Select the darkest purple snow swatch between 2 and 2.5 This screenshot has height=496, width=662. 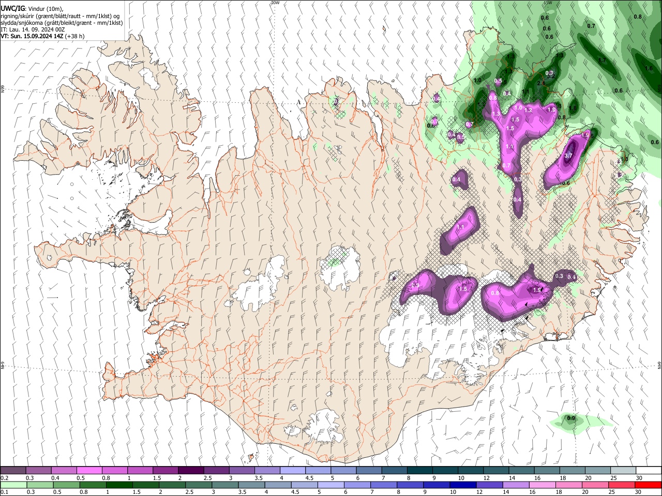(190, 470)
